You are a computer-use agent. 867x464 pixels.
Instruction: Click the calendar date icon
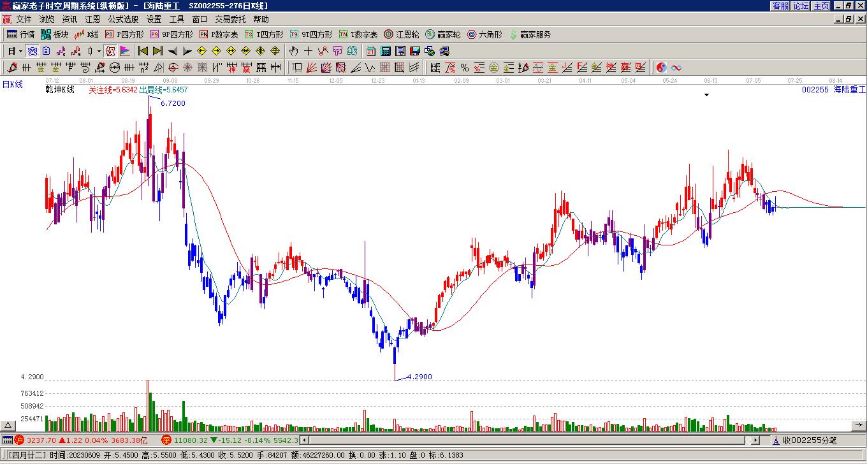tap(371, 51)
